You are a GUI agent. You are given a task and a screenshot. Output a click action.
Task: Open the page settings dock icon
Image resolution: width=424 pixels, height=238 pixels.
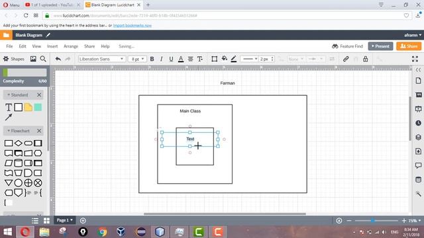(x=418, y=81)
